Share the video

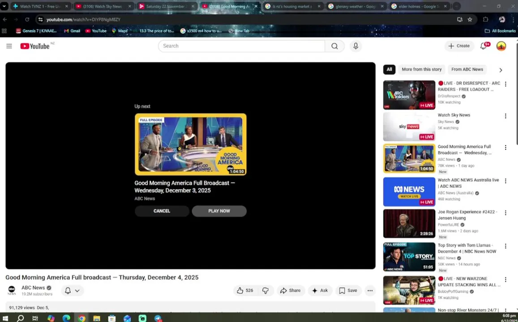[x=291, y=291]
